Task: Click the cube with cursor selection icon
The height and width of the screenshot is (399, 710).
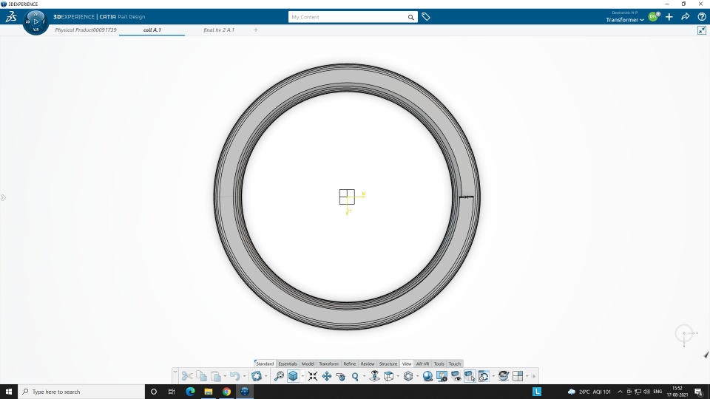Action: 470,376
